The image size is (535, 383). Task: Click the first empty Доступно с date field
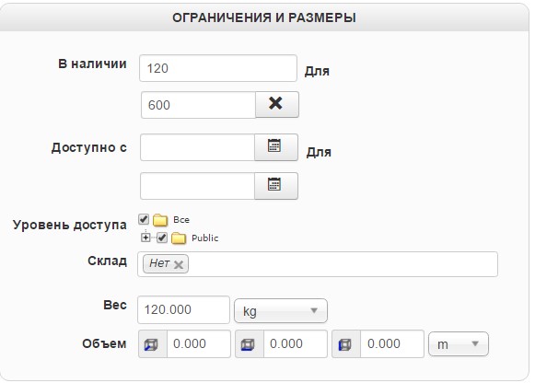(x=197, y=147)
